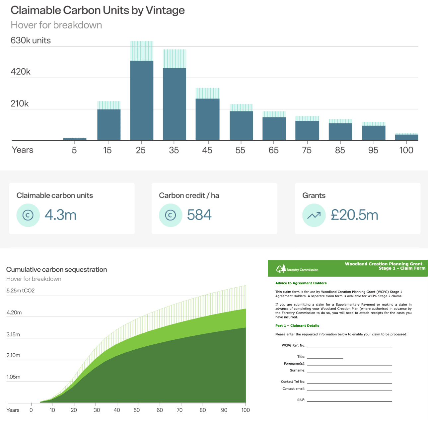Click the copyright icon beside 584
428x421 pixels.
[170, 215]
